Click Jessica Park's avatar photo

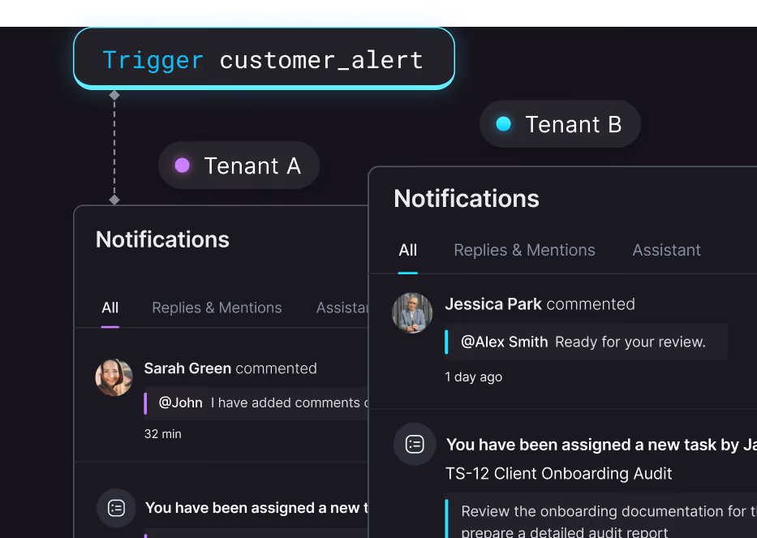[x=412, y=313]
